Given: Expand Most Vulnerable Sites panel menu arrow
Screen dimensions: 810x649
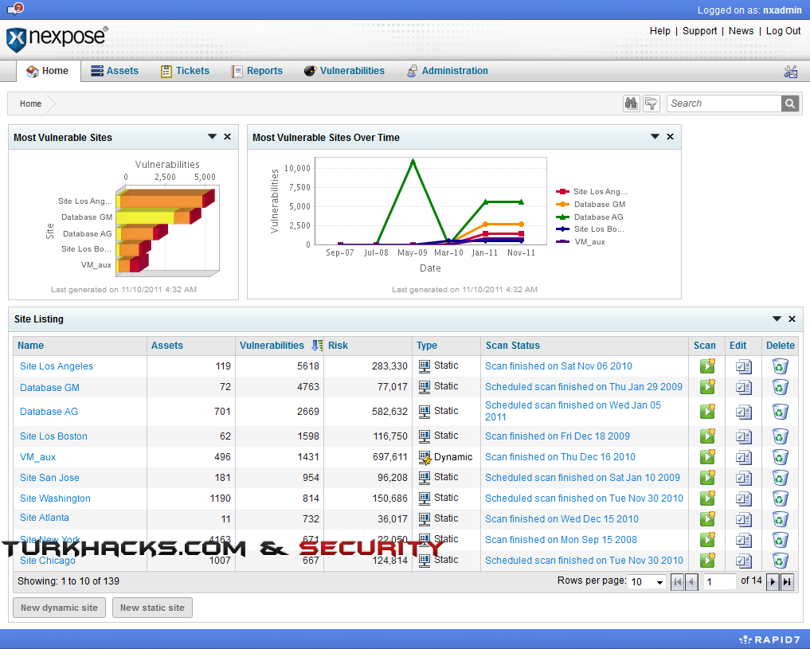Looking at the screenshot, I should [212, 137].
